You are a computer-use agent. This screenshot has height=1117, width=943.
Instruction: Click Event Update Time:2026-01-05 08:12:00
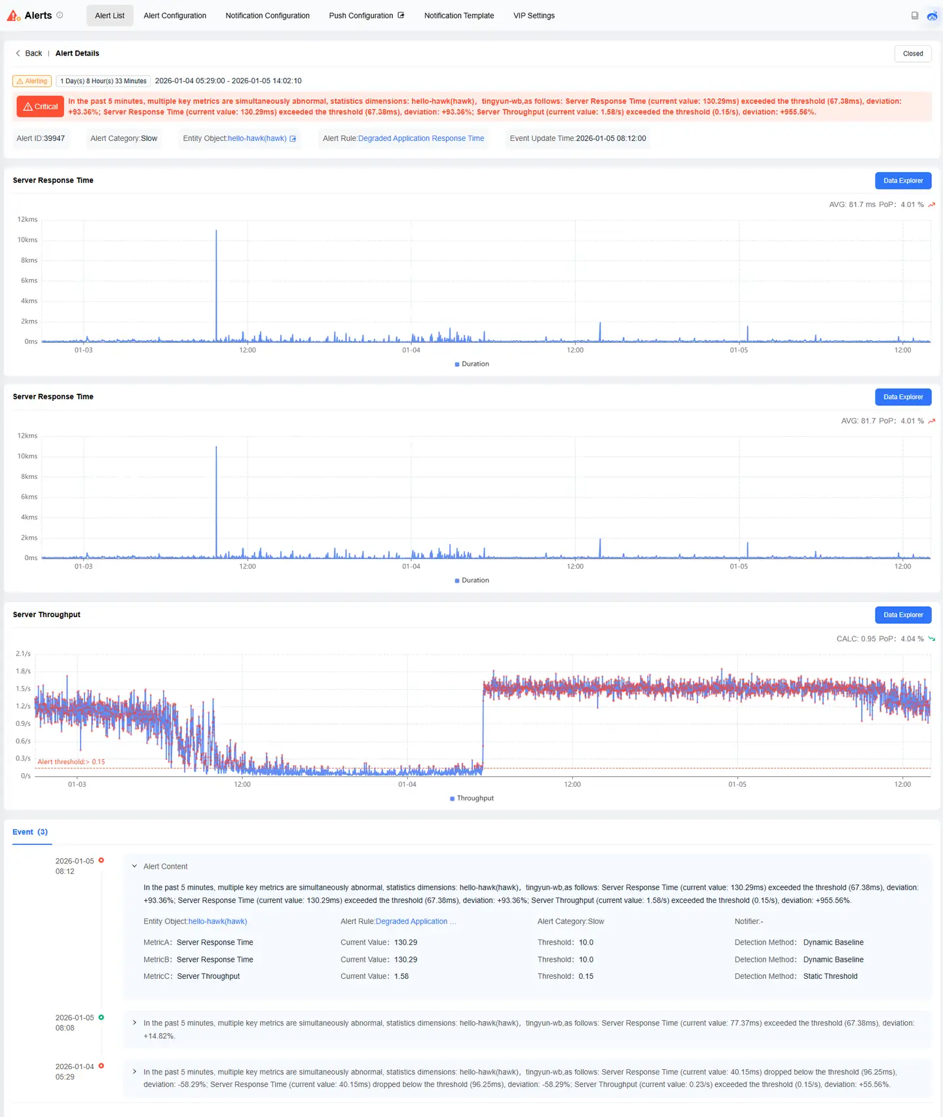[x=578, y=138]
